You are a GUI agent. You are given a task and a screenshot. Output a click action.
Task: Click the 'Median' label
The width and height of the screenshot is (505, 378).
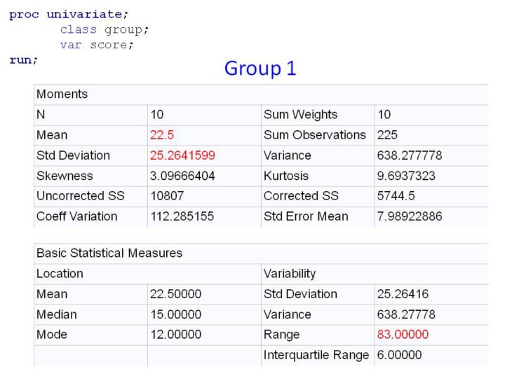coord(57,315)
